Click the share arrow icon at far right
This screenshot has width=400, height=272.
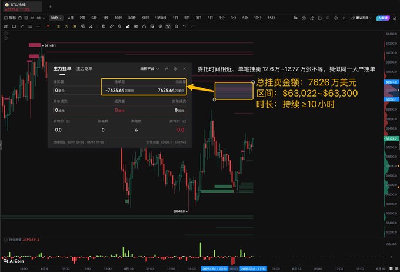(395, 18)
